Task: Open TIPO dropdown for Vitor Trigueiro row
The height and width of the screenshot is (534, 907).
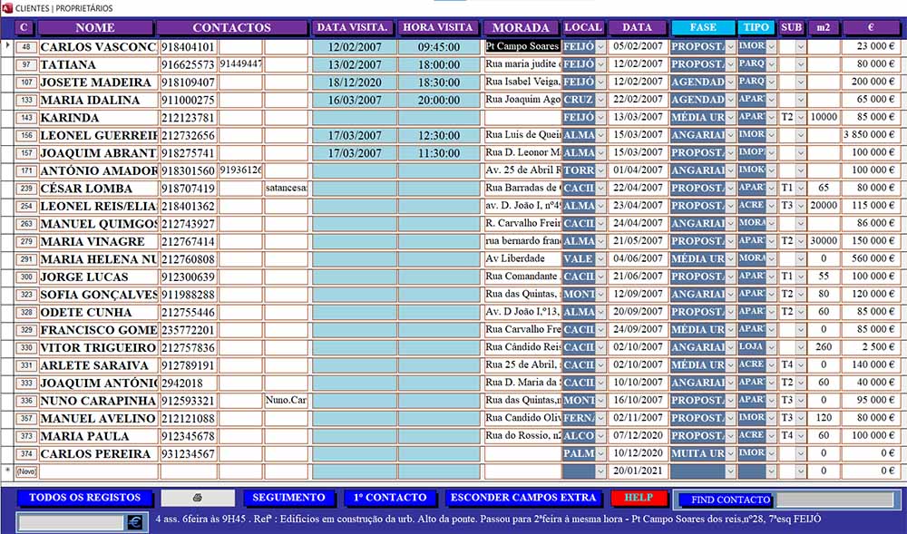Action: pyautogui.click(x=771, y=347)
